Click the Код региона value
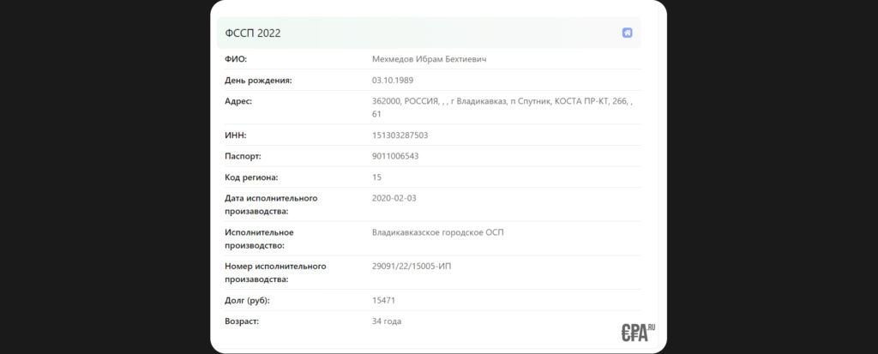 point(376,177)
